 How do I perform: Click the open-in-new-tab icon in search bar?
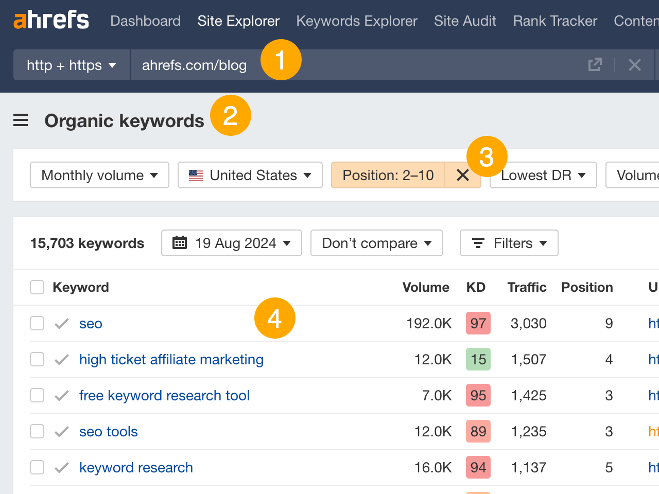(x=595, y=65)
